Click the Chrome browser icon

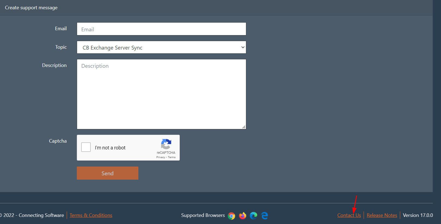tap(232, 216)
